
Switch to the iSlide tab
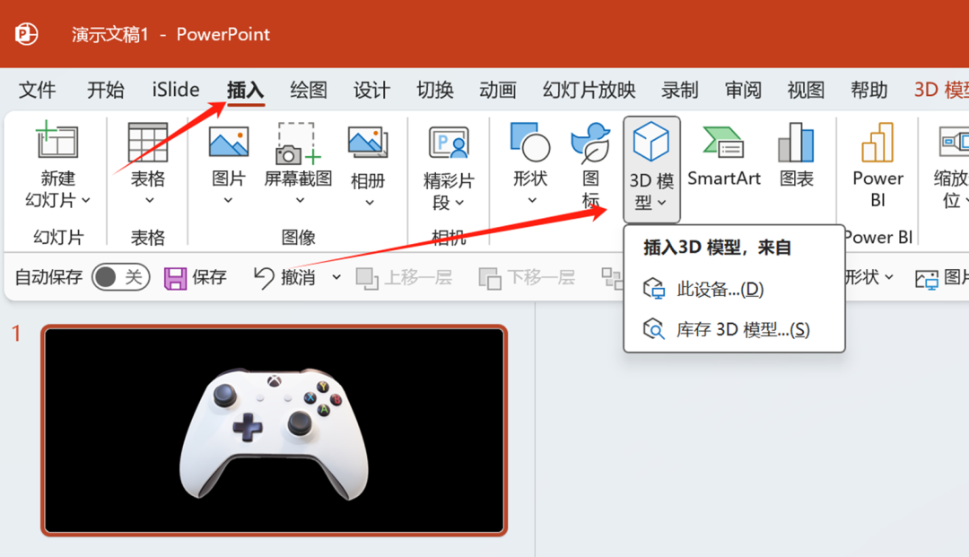click(176, 91)
